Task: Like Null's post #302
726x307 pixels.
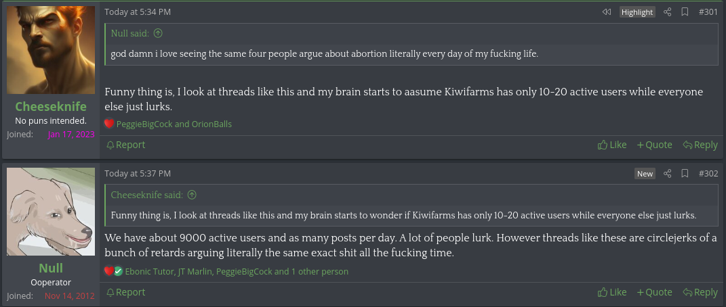Action: click(x=612, y=292)
